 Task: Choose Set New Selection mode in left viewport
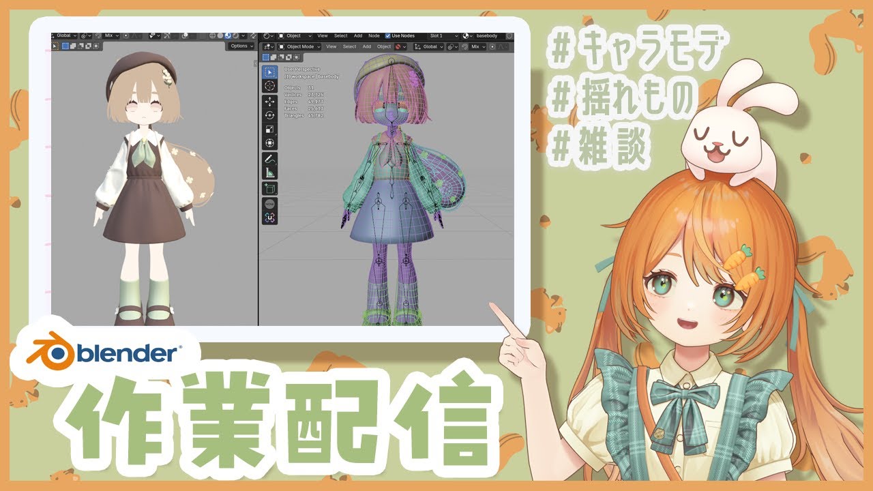pyautogui.click(x=65, y=46)
